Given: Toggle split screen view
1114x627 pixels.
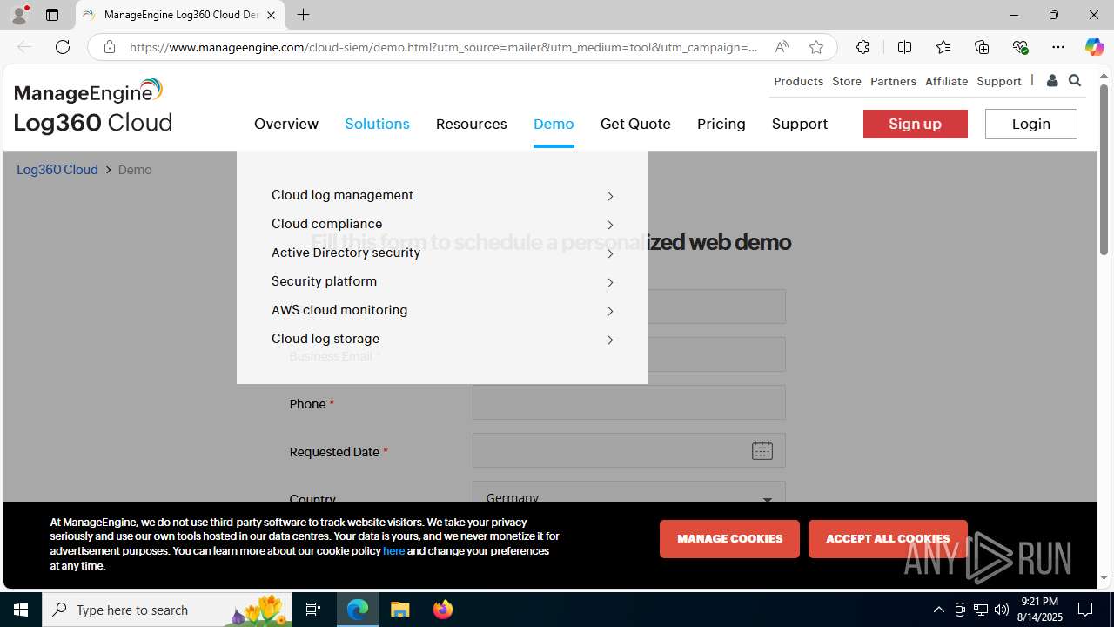Looking at the screenshot, I should point(904,47).
